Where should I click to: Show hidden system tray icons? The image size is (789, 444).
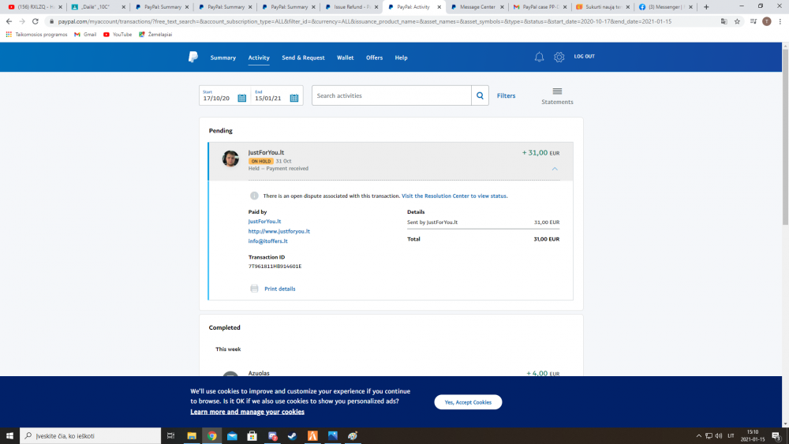pyautogui.click(x=698, y=436)
